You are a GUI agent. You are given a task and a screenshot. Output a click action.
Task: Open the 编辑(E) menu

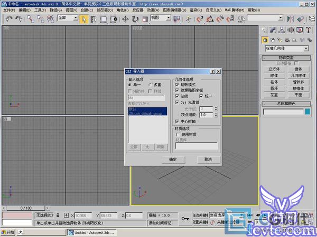(24, 10)
